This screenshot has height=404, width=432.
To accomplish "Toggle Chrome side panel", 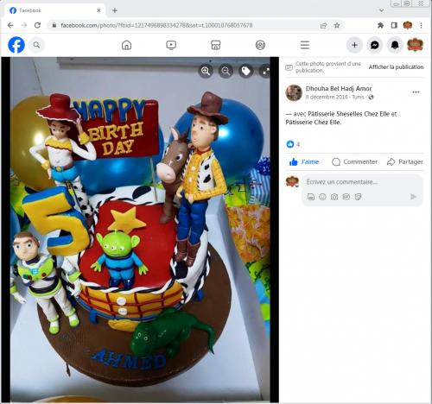I will coord(394,25).
